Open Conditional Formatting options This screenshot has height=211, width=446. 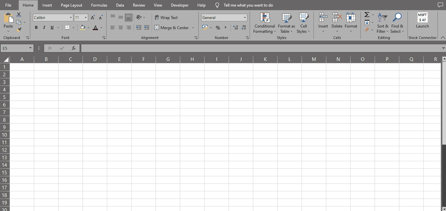coord(264,23)
